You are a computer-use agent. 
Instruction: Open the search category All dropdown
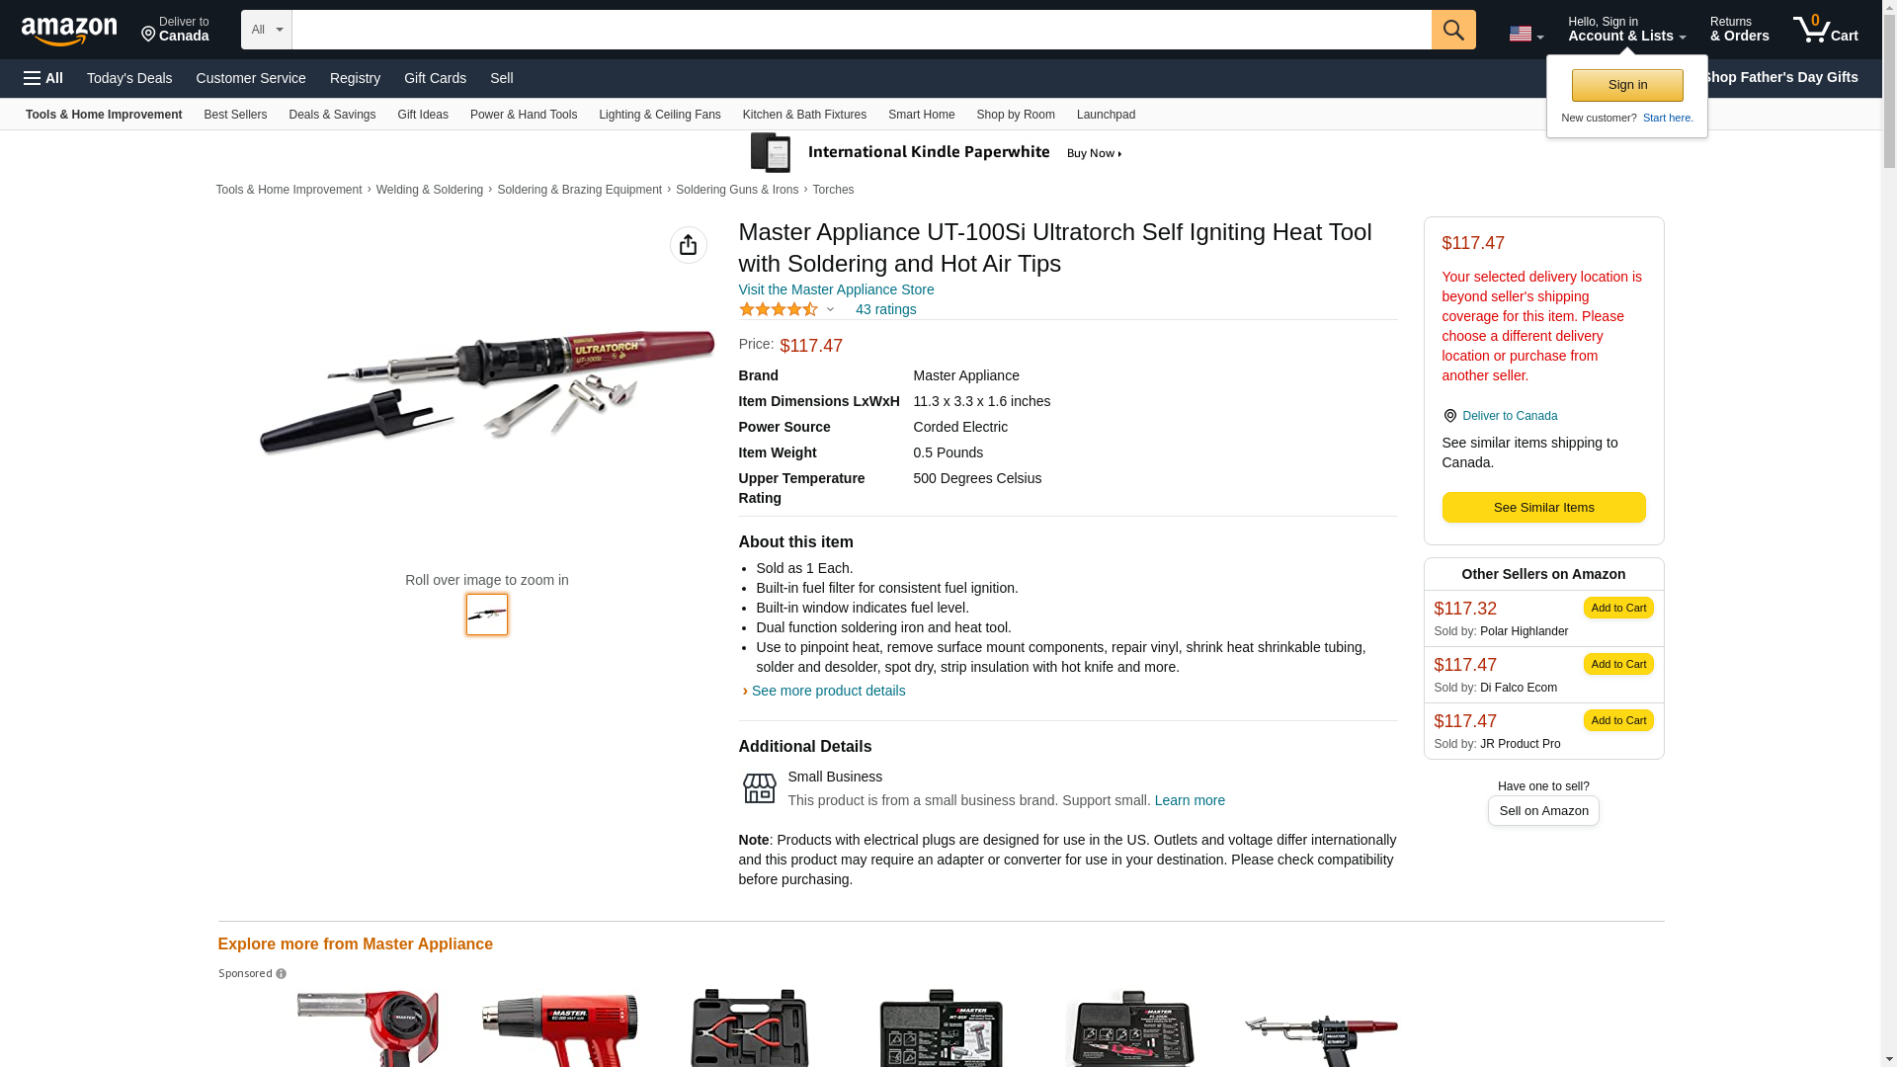[267, 30]
